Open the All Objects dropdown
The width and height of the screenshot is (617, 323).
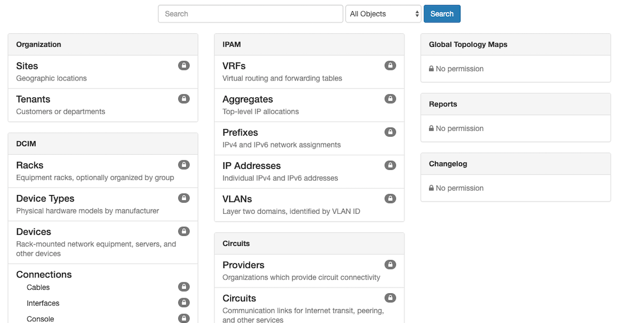tap(384, 14)
